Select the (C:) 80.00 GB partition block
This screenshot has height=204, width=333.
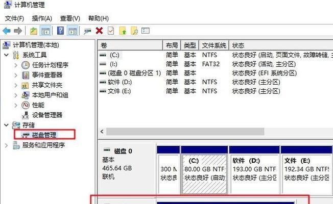[204, 170]
